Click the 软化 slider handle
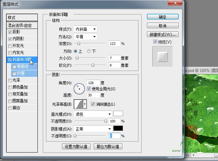This screenshot has width=218, height=161. point(93,65)
